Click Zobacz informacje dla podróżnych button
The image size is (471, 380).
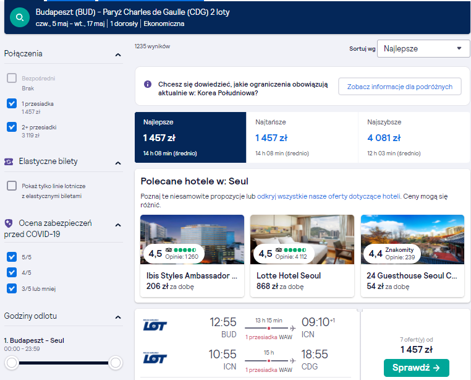point(400,87)
